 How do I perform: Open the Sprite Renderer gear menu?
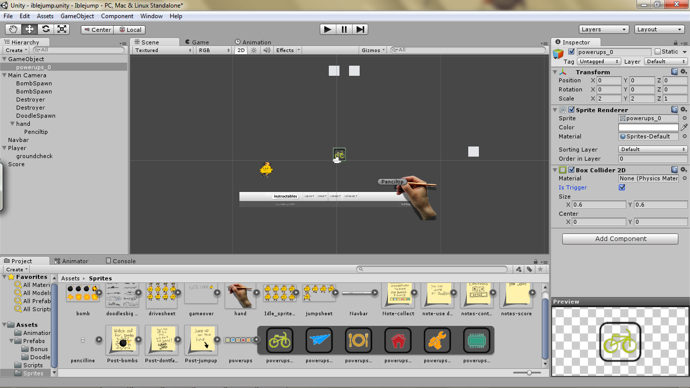683,110
